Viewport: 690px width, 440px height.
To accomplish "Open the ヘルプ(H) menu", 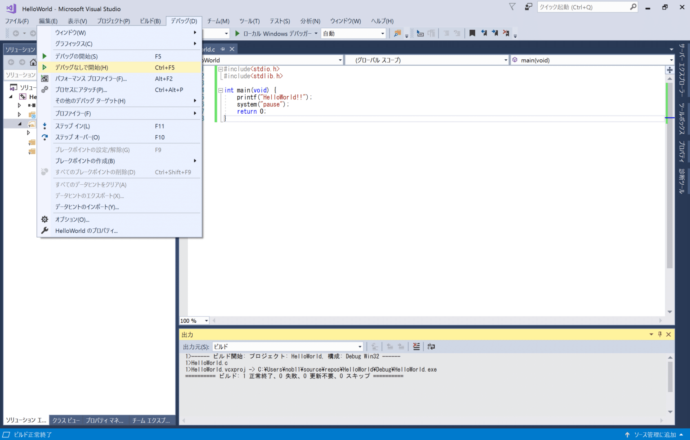I will [382, 21].
